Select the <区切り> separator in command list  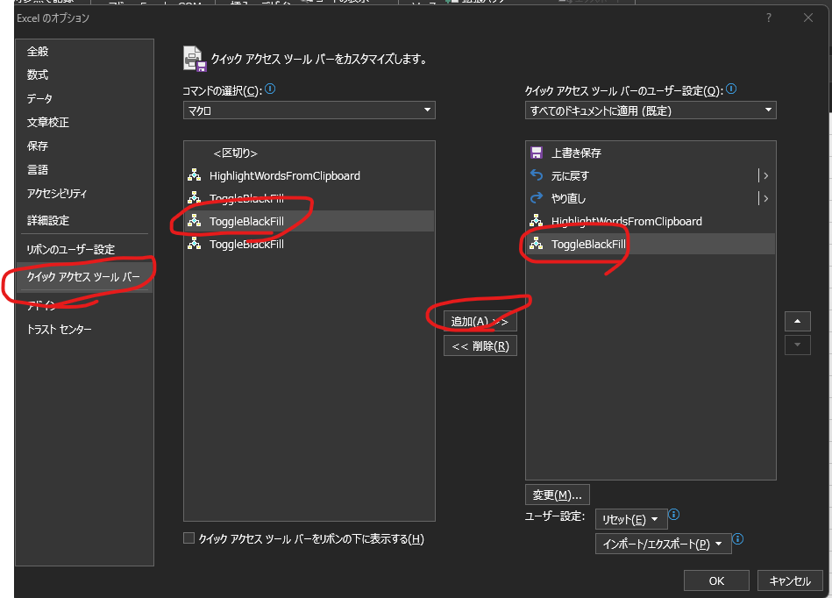tap(235, 153)
